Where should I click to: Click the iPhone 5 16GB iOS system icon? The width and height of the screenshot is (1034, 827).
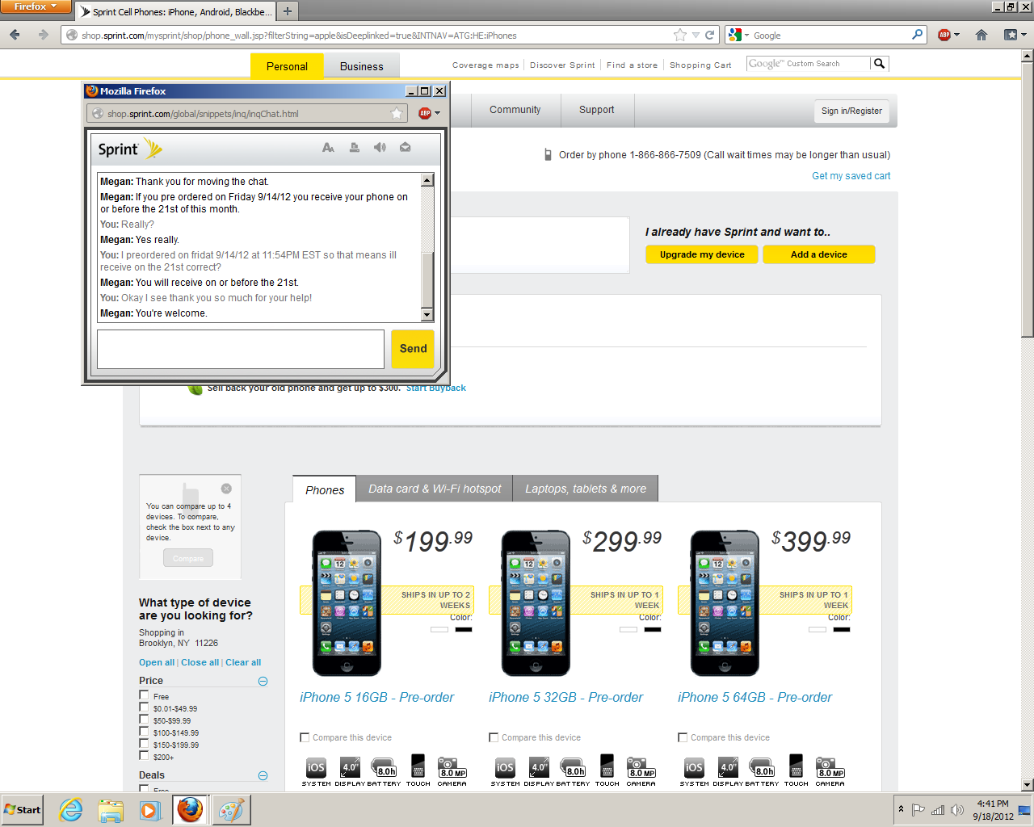tap(316, 767)
